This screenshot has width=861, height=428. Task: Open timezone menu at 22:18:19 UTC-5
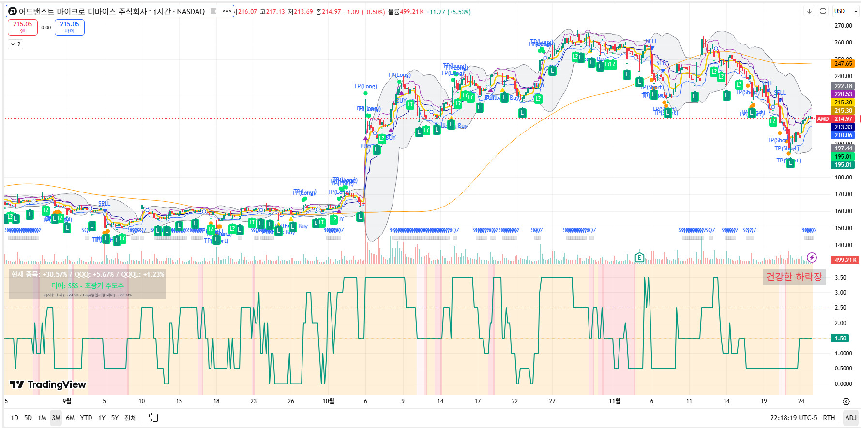[794, 418]
